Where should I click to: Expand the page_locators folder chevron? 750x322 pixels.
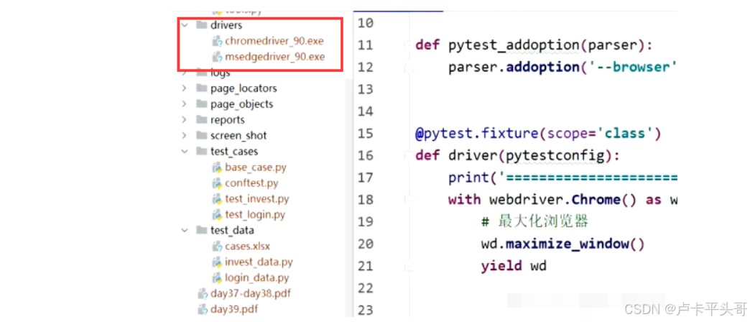point(185,88)
